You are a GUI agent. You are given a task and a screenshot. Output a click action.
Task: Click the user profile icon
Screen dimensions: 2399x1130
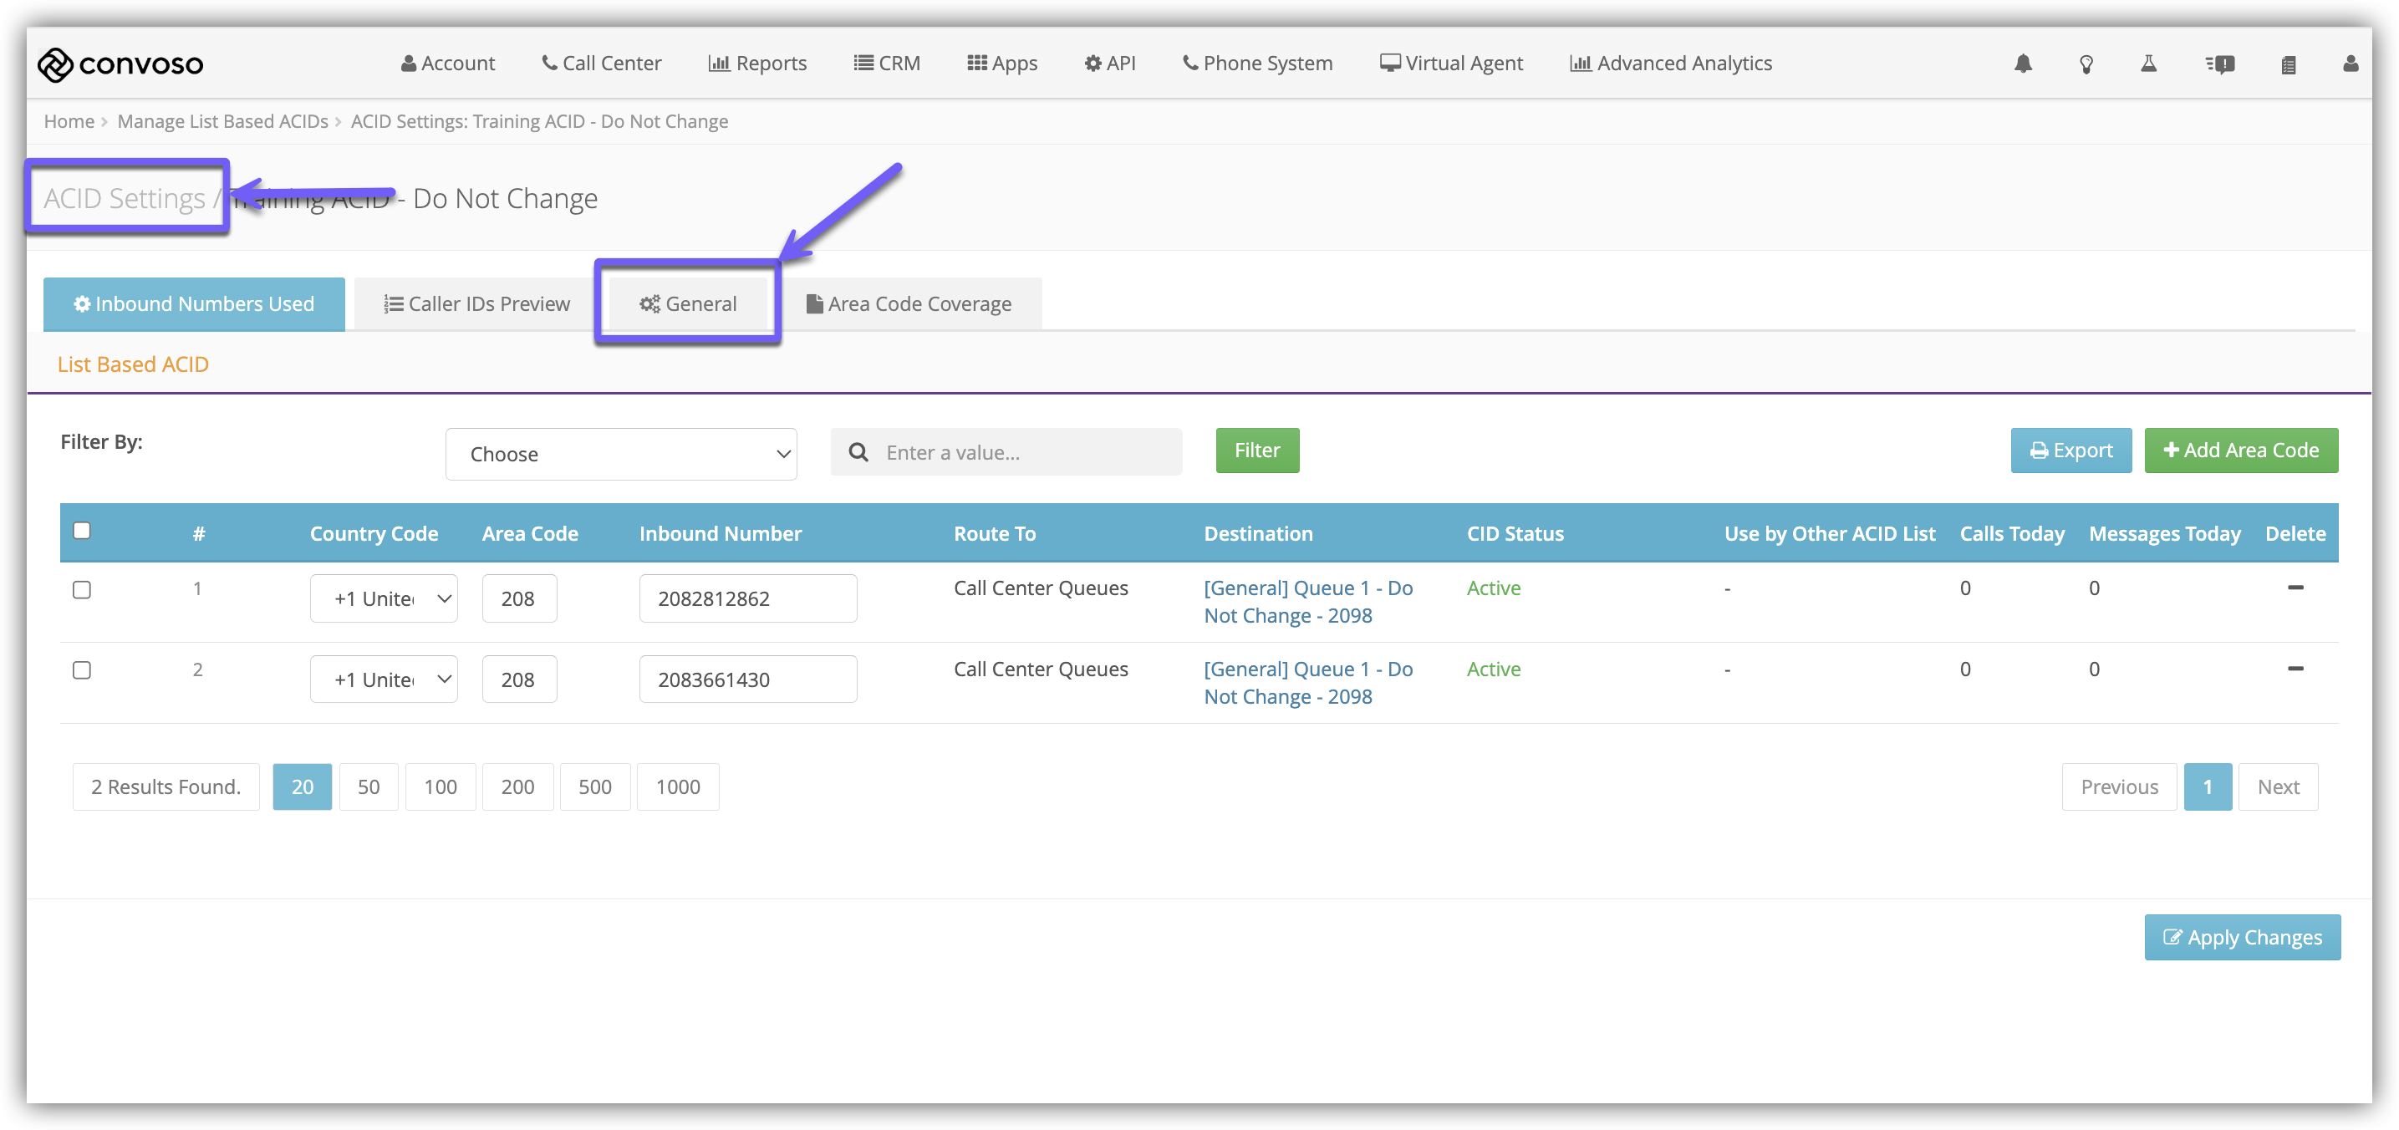[2351, 64]
